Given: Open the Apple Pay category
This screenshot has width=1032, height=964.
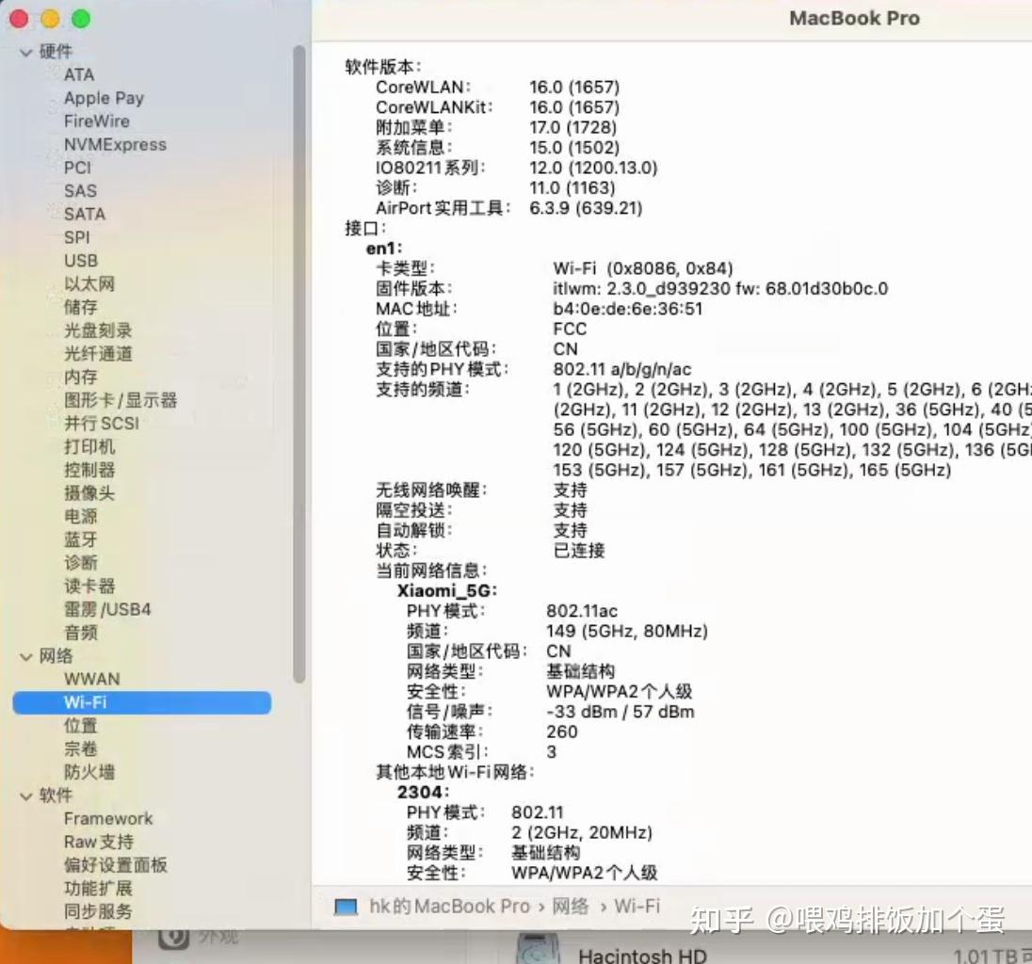Looking at the screenshot, I should click(x=104, y=98).
